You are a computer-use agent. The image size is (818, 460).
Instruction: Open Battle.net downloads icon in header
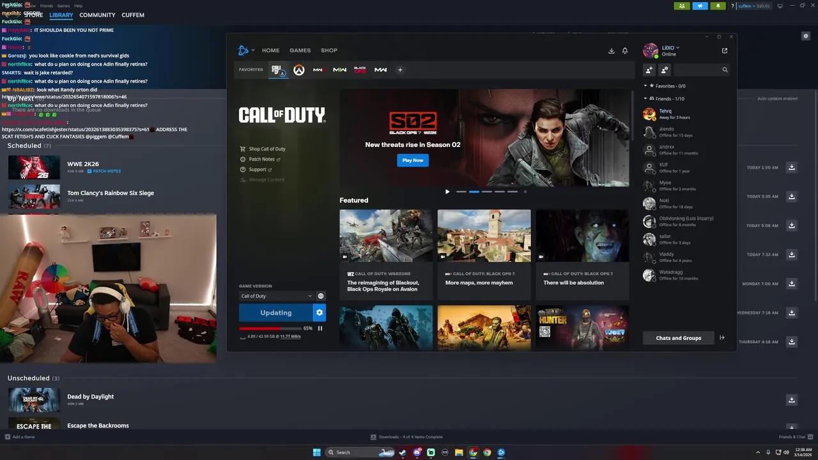click(x=611, y=50)
